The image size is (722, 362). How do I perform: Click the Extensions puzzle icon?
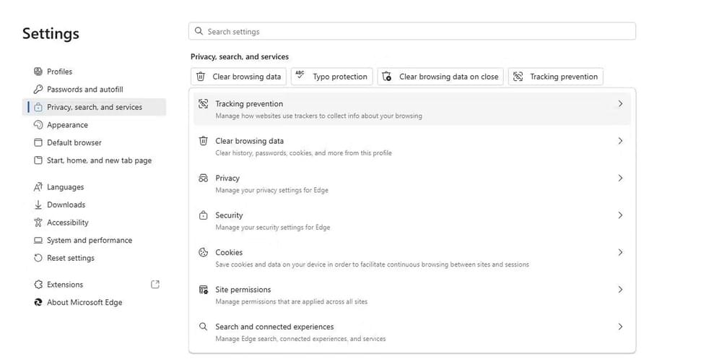click(38, 285)
